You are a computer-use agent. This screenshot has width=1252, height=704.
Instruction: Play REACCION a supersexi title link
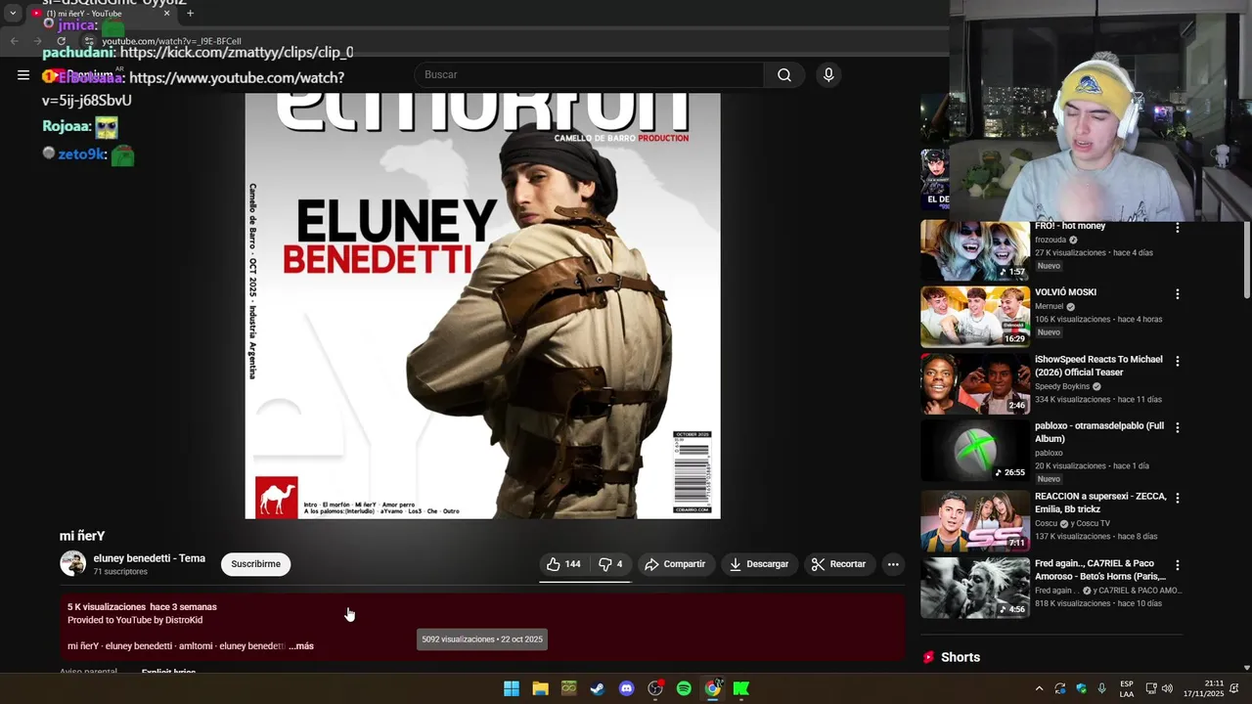(1100, 503)
